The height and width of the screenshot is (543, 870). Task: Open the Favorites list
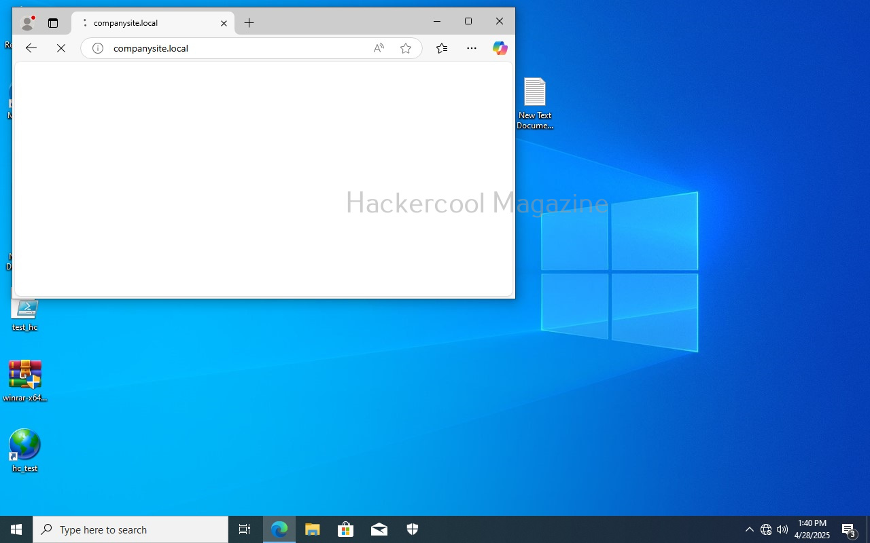(442, 48)
